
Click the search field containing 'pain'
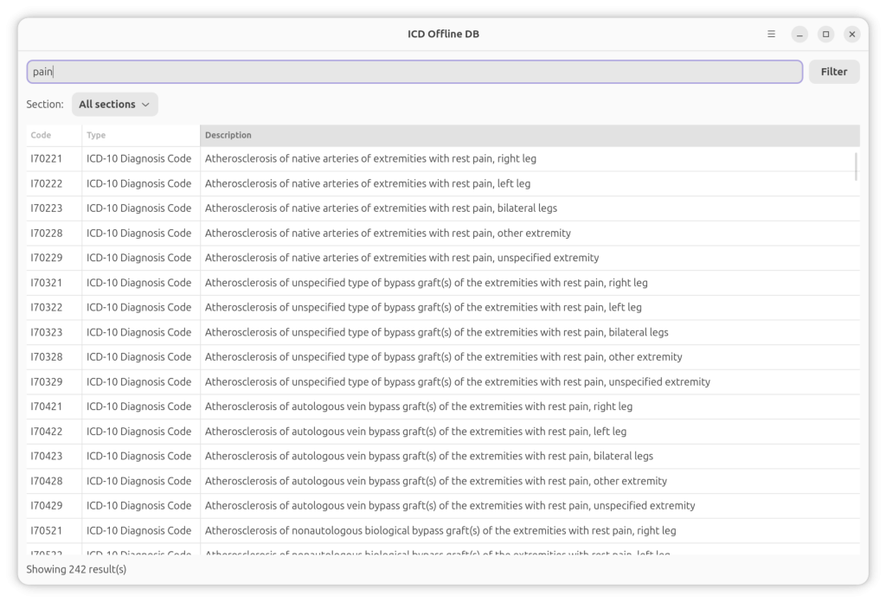pos(414,72)
